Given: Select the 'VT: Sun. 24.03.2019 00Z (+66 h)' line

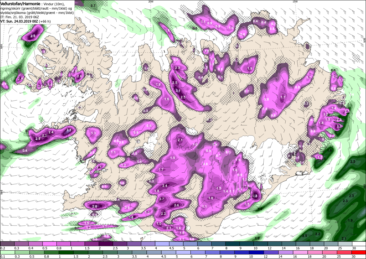Looking at the screenshot, I should 26,21.
